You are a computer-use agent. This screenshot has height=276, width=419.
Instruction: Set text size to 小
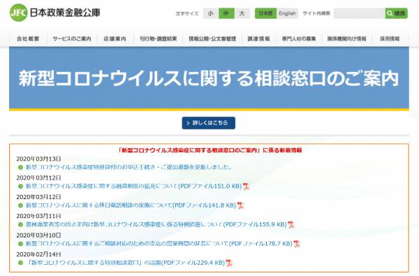pyautogui.click(x=211, y=13)
